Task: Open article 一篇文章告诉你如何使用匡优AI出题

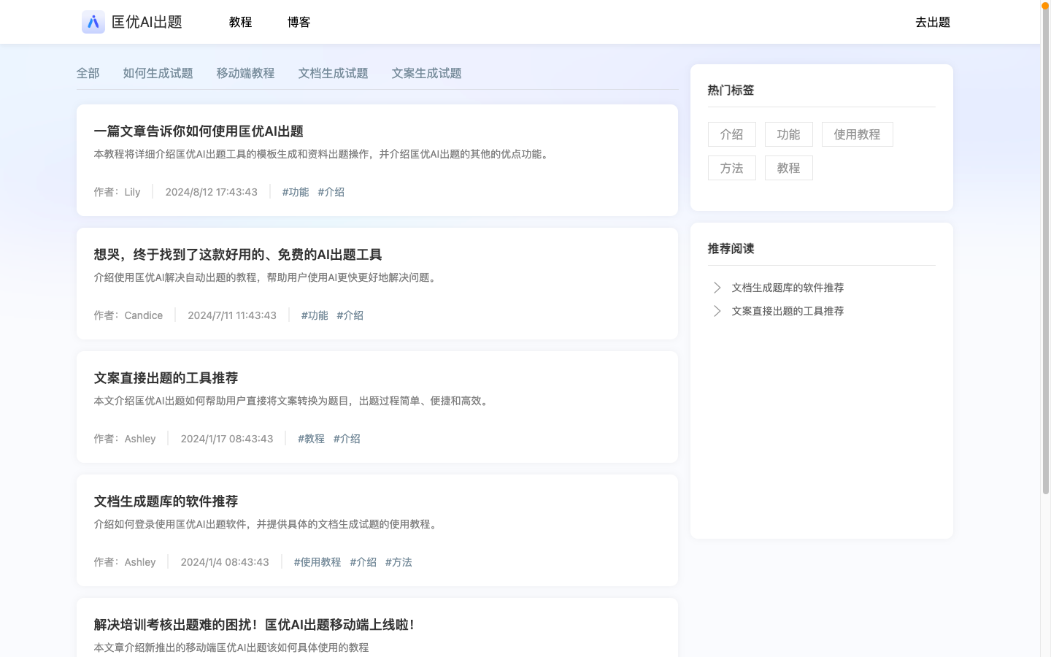Action: pyautogui.click(x=199, y=131)
